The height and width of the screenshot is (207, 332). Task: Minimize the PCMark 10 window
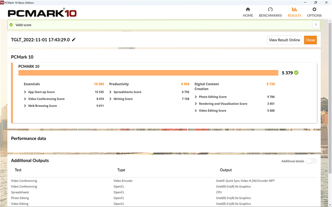tap(305, 2)
